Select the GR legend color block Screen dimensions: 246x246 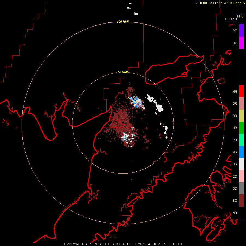tap(241, 104)
